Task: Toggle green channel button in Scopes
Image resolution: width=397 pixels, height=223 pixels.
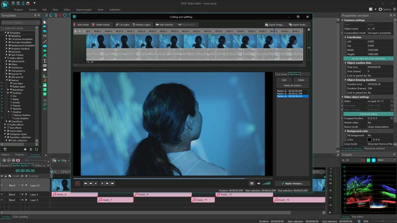Action: [368, 160]
